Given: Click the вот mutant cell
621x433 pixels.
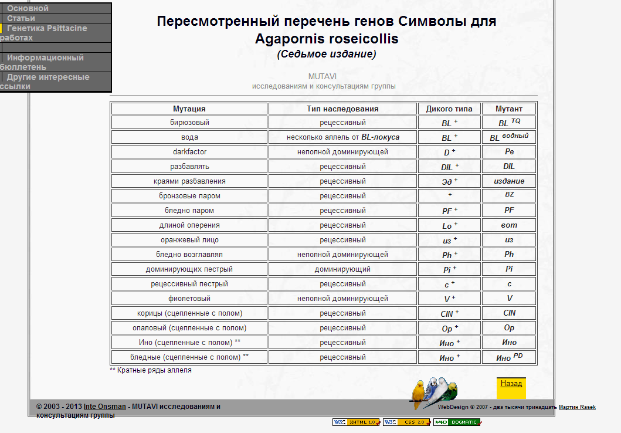Looking at the screenshot, I should click(x=509, y=225).
